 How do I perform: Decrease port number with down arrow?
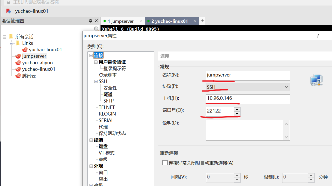pos(237,114)
